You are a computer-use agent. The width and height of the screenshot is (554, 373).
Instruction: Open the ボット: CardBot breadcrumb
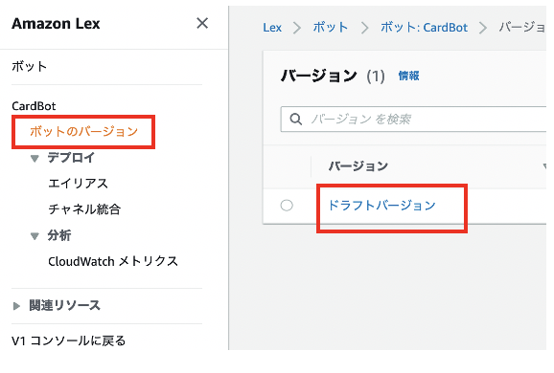[x=424, y=27]
